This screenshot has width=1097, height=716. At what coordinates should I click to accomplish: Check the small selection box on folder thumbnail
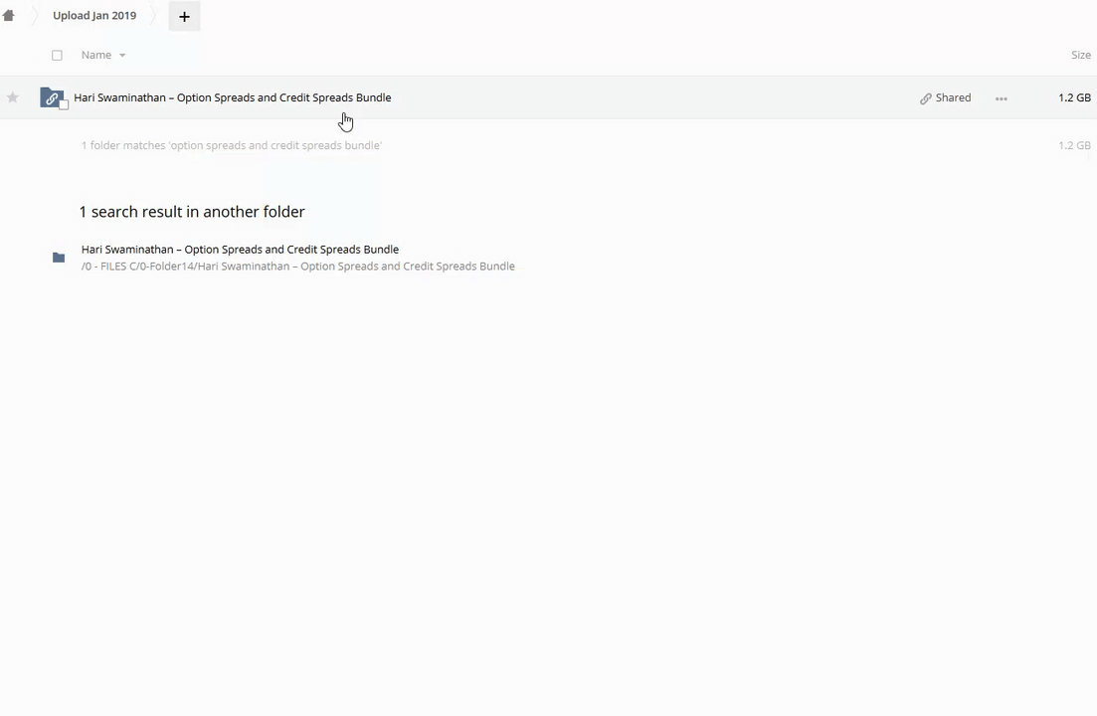pos(64,105)
